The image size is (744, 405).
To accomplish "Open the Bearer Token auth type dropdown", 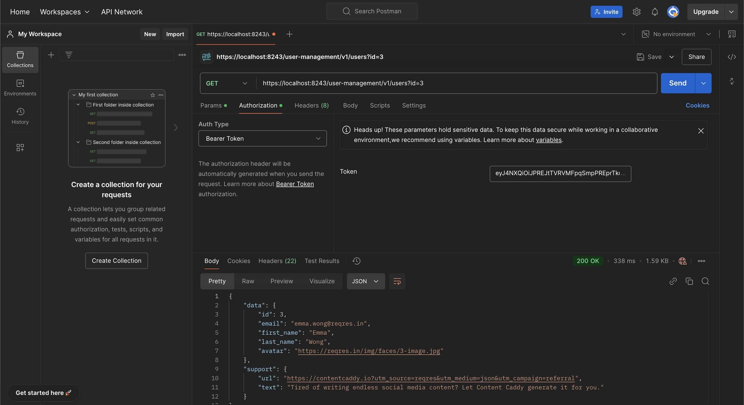I will [x=262, y=138].
